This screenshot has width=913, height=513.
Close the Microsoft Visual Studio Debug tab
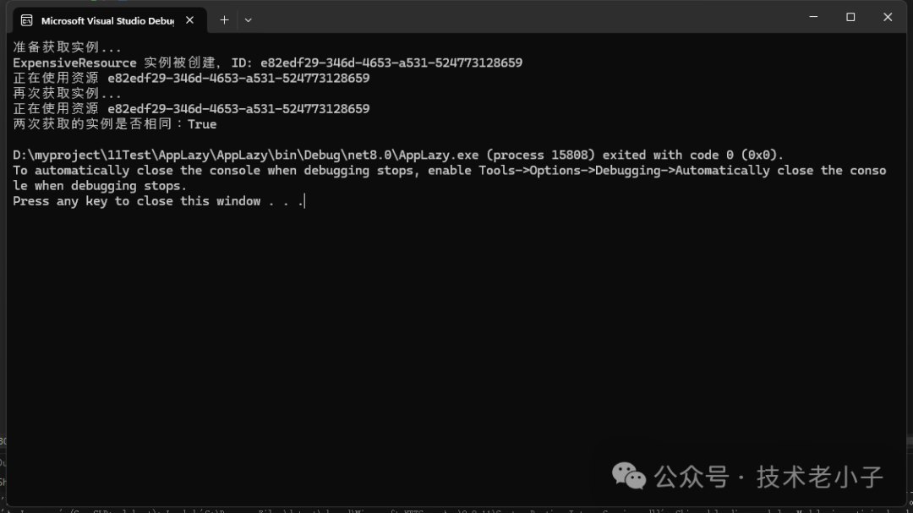pos(189,20)
